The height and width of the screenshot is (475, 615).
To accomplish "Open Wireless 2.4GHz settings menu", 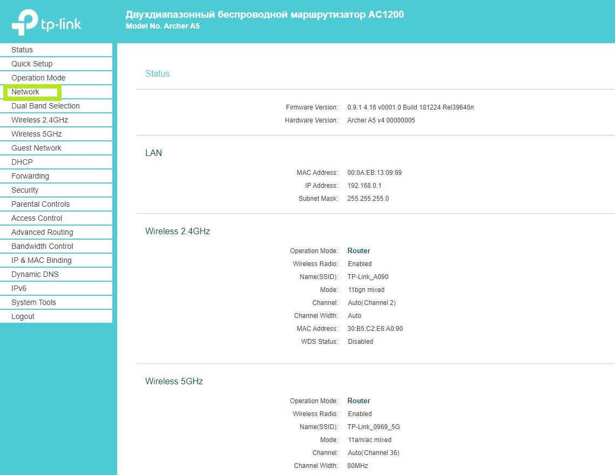I will (39, 120).
